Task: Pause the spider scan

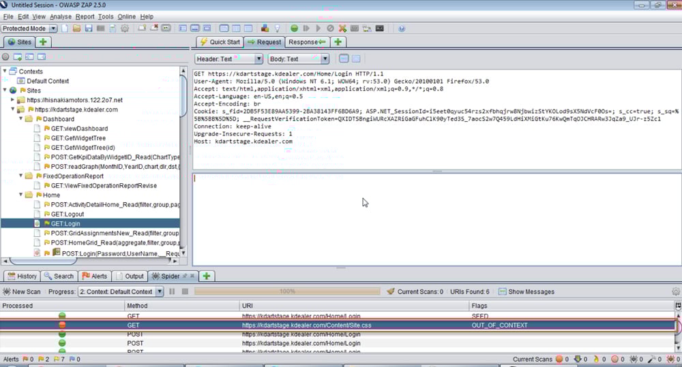Action: coord(172,291)
